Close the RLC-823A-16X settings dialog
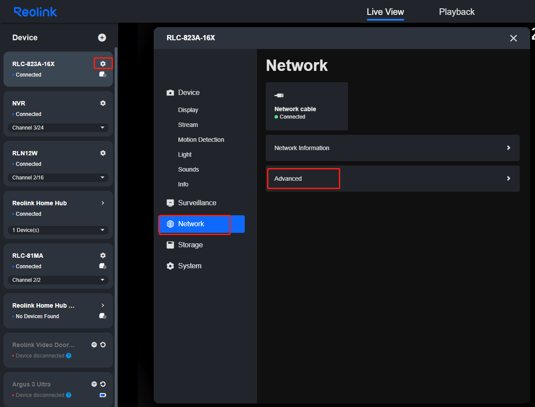 (514, 39)
